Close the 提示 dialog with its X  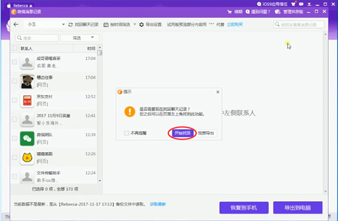click(x=218, y=92)
